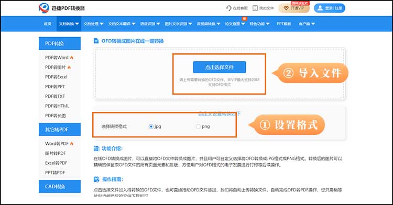Click the upload hint text below button

pos(220,82)
